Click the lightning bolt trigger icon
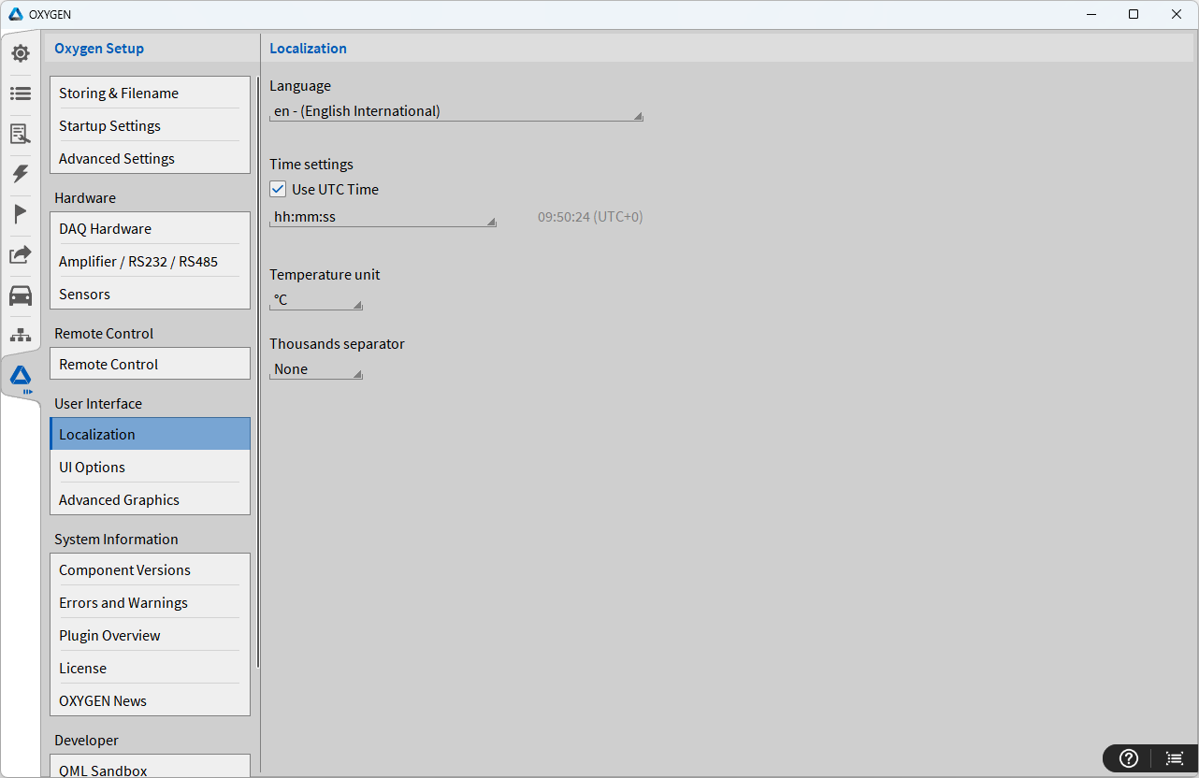 [x=21, y=174]
